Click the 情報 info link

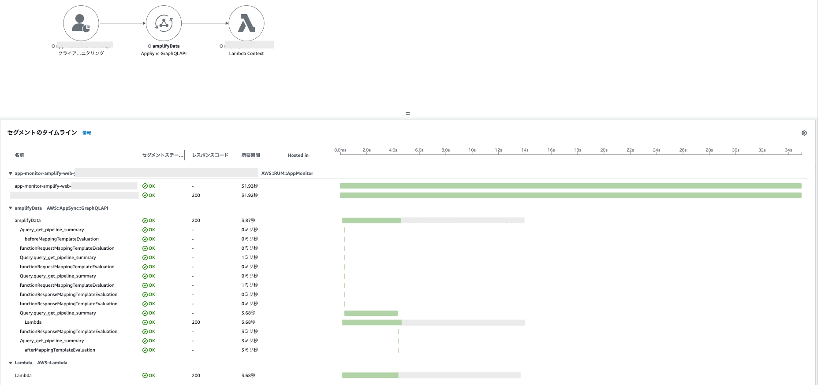click(x=87, y=133)
